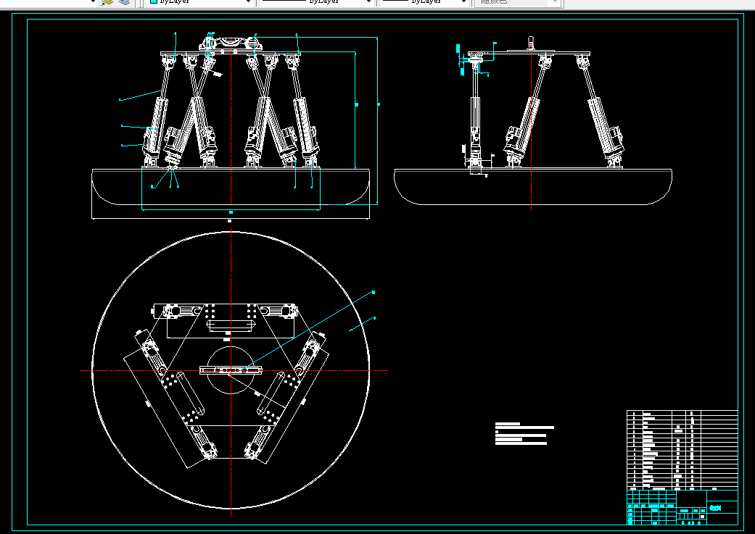Expand the layer list dropdown arrow
Viewport: 755px width, 534px height.
93,2
